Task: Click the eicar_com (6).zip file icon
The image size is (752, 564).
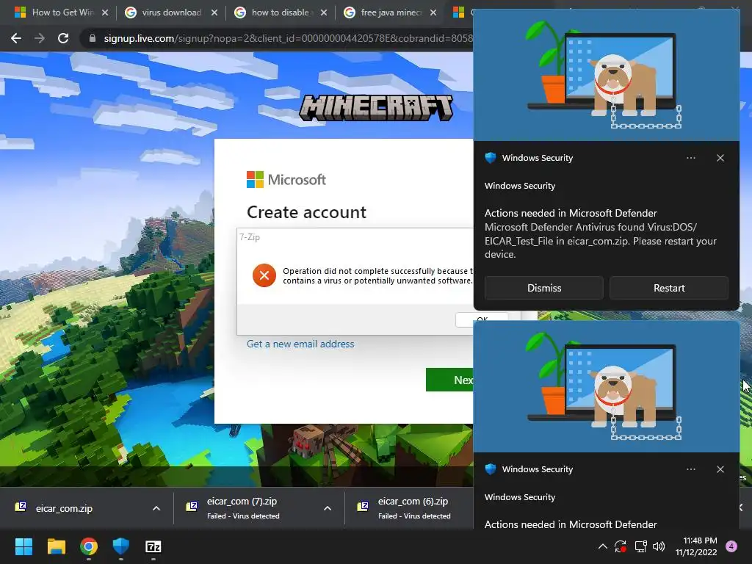Action: point(363,507)
